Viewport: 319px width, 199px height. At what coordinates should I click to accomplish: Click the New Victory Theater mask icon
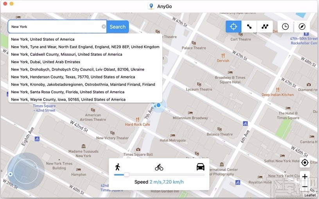[112, 133]
